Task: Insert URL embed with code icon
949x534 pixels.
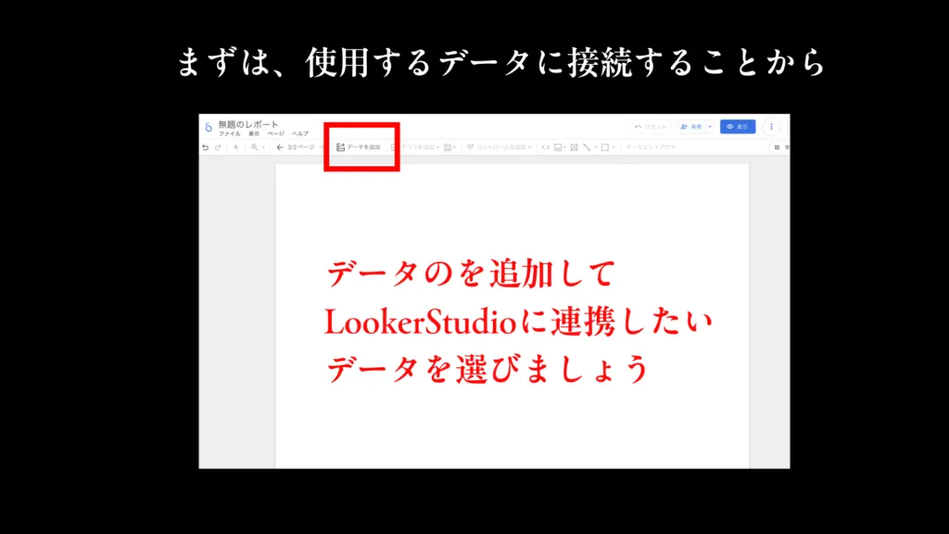Action: pyautogui.click(x=545, y=147)
